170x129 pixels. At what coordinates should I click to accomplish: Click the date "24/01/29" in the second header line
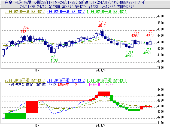point(28,7)
